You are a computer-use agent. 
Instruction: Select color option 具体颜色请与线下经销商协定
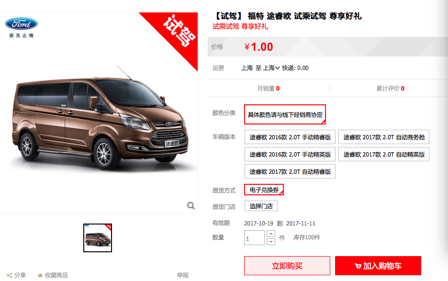pyautogui.click(x=285, y=114)
